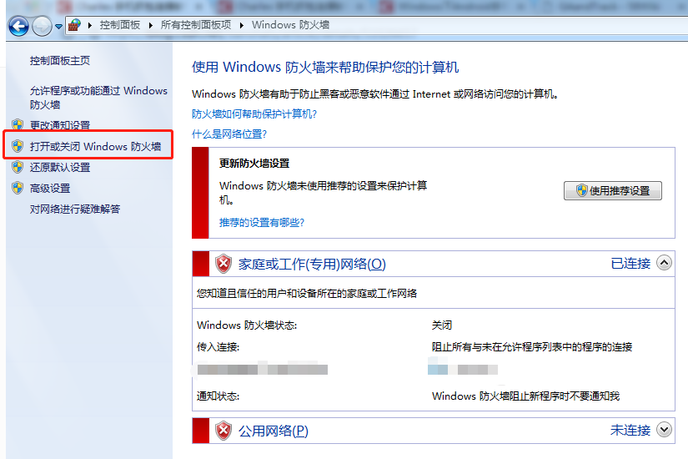Screen dimensions: 688x459
Task: Open 对网络进行疑难解答 link
Action: tap(74, 209)
